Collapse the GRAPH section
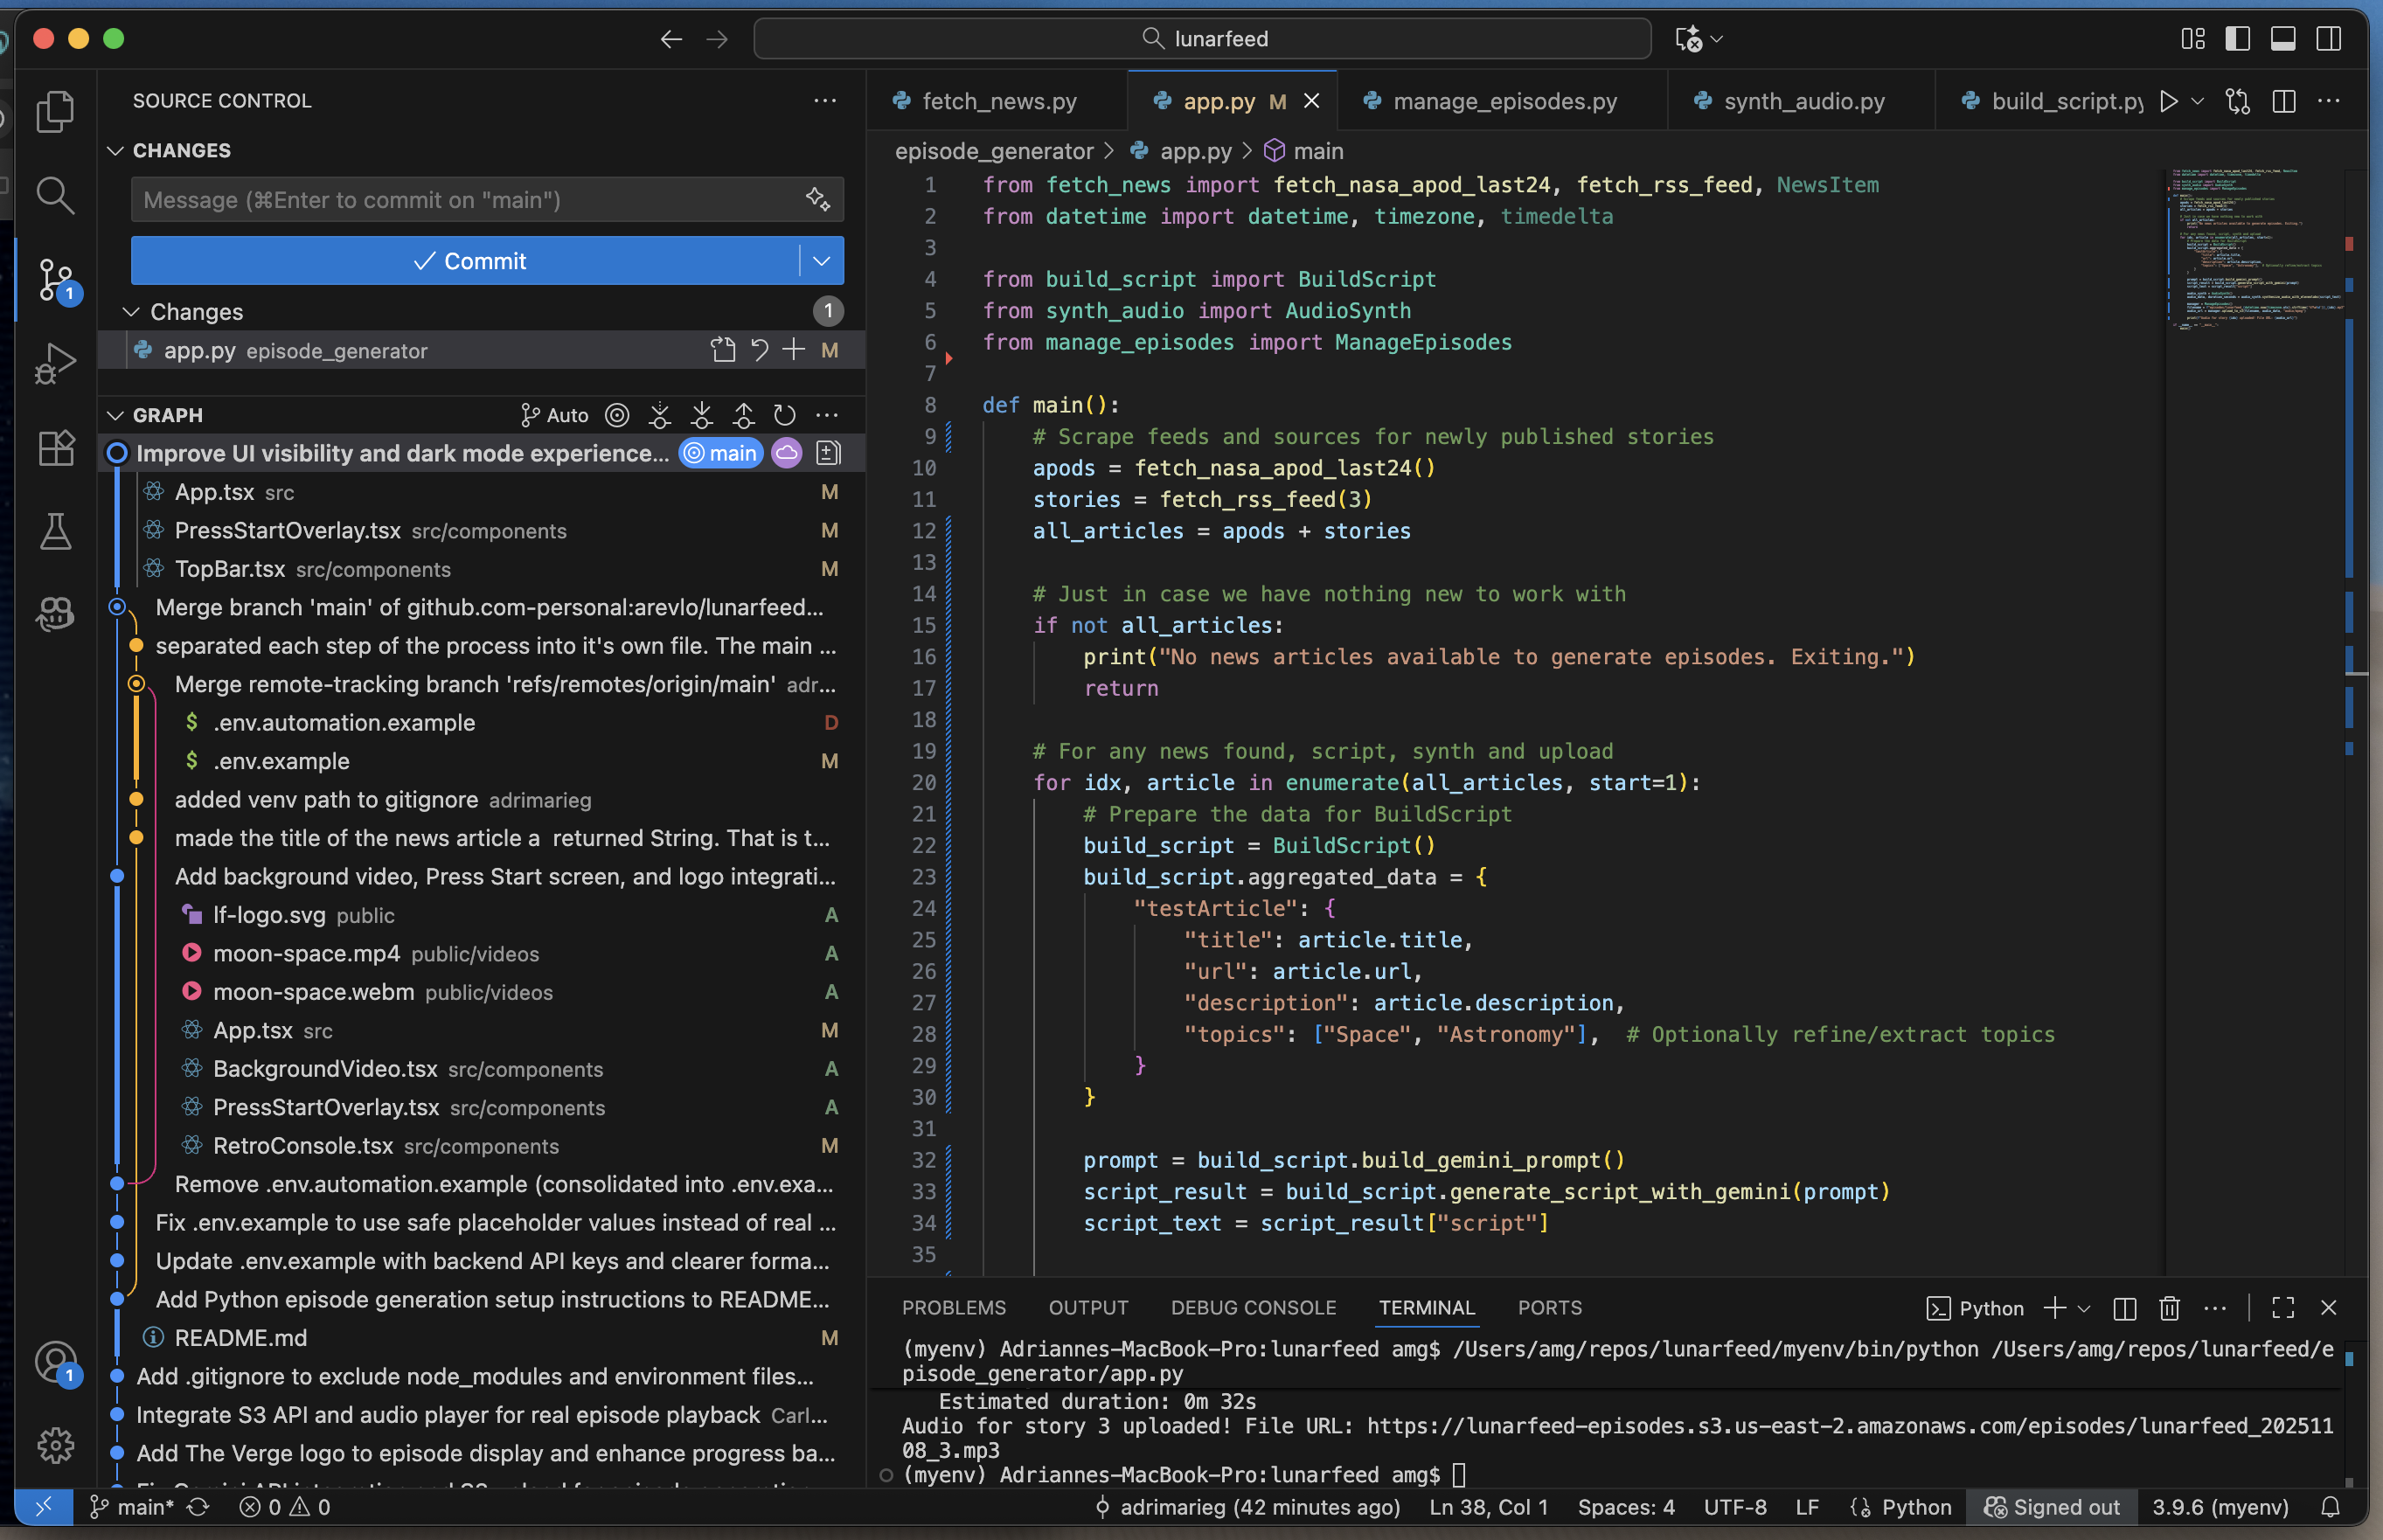Image resolution: width=2383 pixels, height=1540 pixels. [116, 415]
